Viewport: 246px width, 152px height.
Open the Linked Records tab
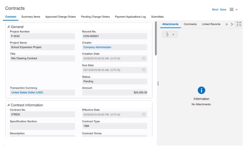[x=211, y=24]
